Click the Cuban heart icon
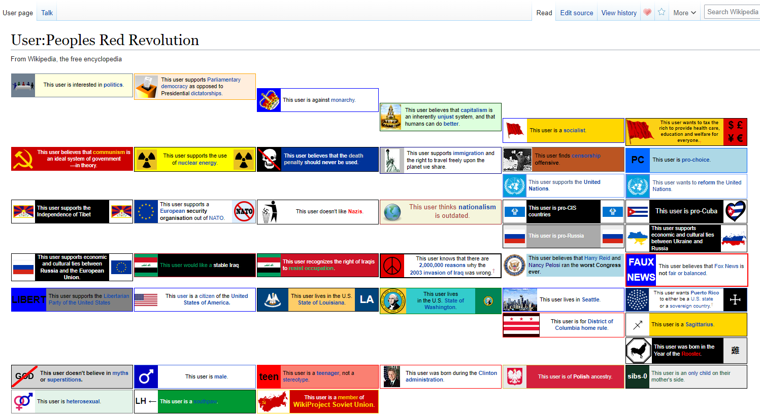The image size is (760, 417). [735, 211]
